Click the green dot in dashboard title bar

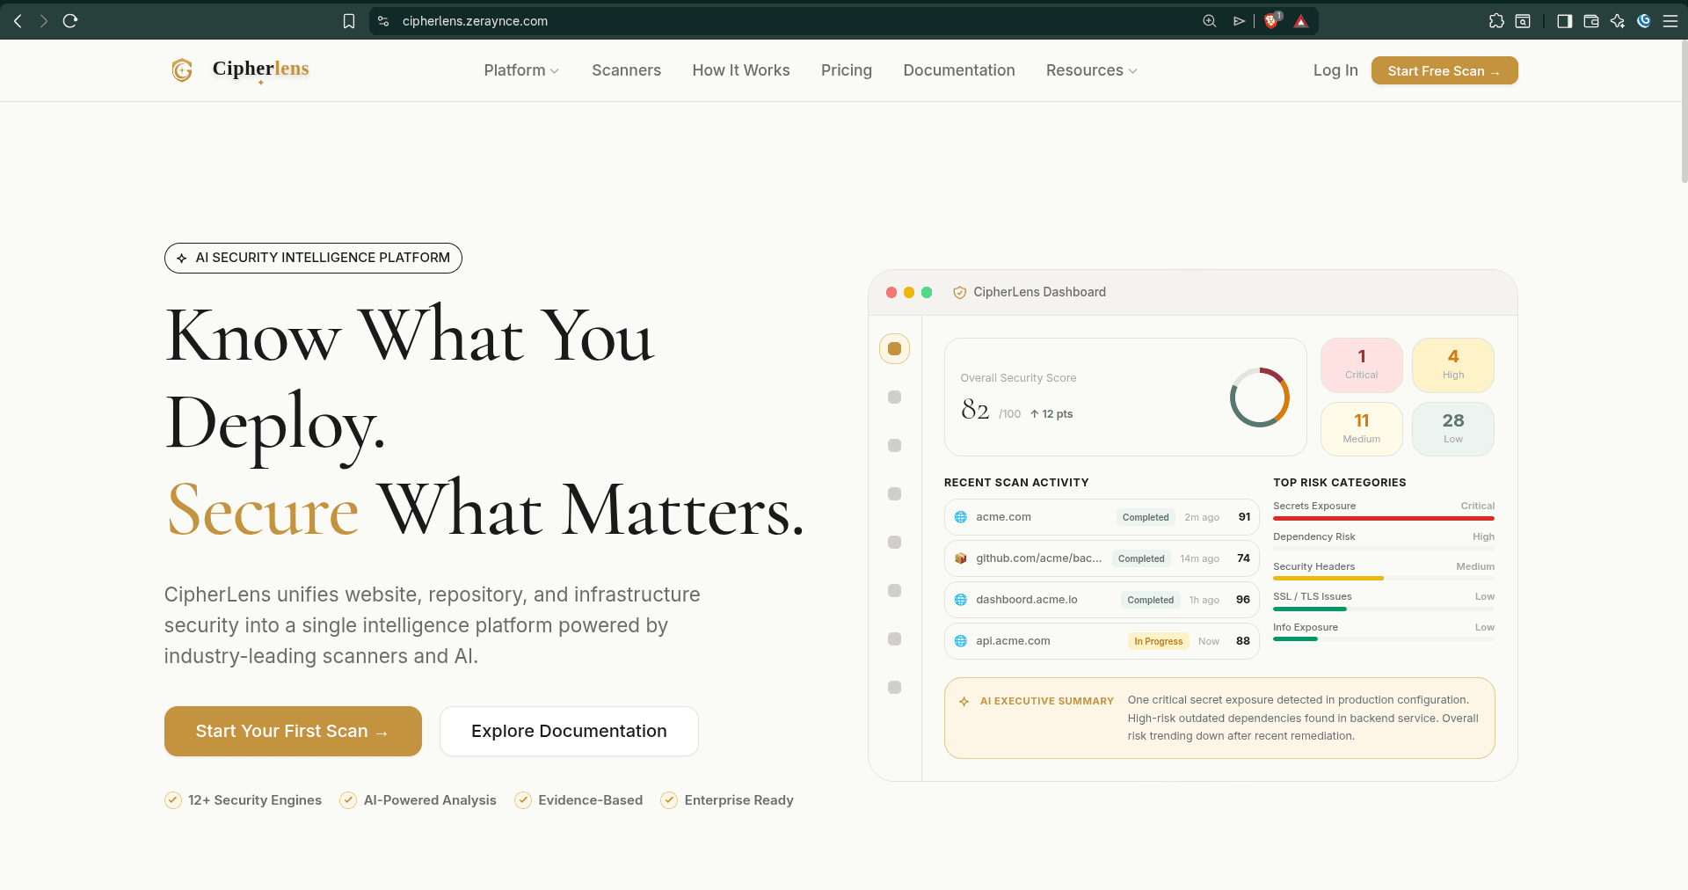(x=927, y=293)
